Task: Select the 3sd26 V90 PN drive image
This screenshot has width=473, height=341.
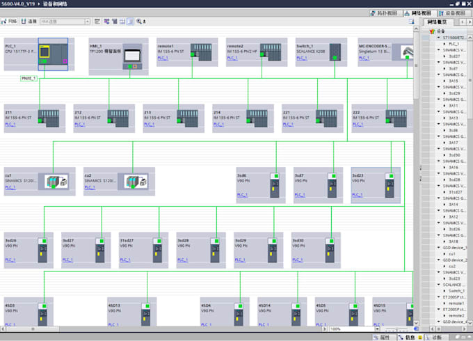Action: (42, 250)
